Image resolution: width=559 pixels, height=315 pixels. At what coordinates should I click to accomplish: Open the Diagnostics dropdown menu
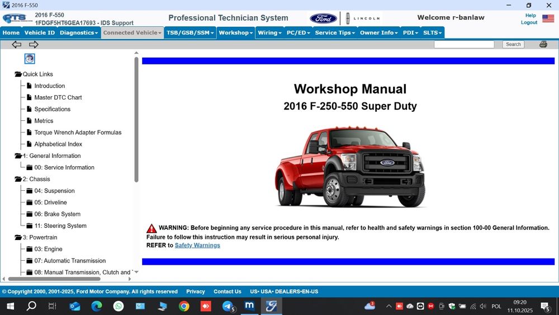[79, 32]
